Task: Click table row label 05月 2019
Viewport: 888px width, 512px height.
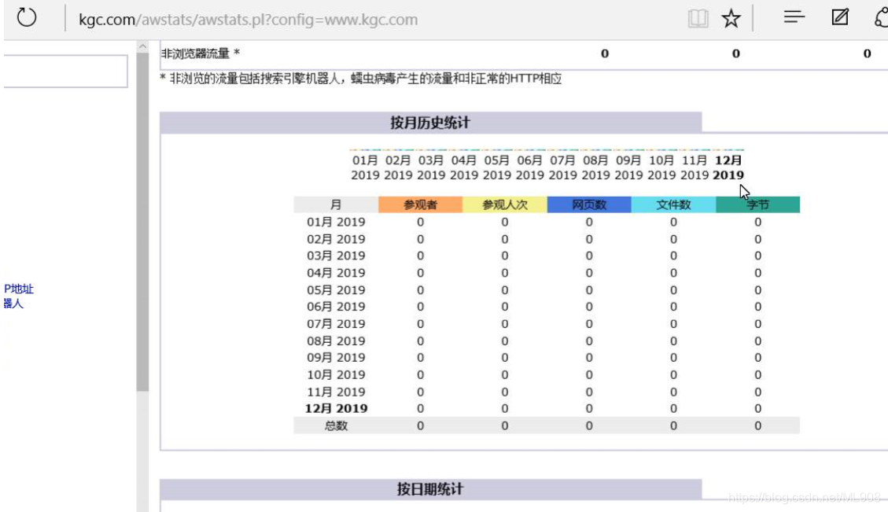Action: click(x=336, y=290)
